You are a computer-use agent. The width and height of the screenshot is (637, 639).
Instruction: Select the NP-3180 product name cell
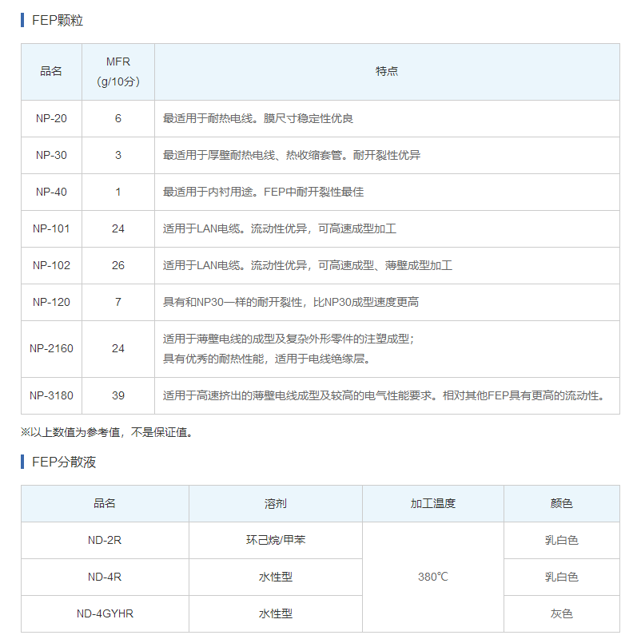click(x=51, y=395)
